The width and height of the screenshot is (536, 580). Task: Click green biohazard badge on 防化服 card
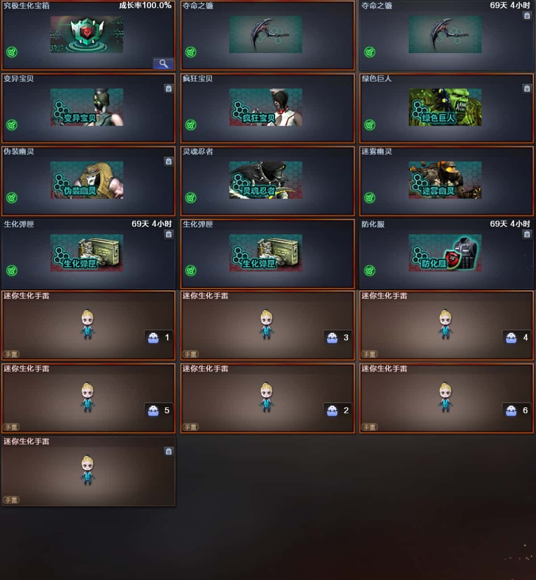(370, 270)
